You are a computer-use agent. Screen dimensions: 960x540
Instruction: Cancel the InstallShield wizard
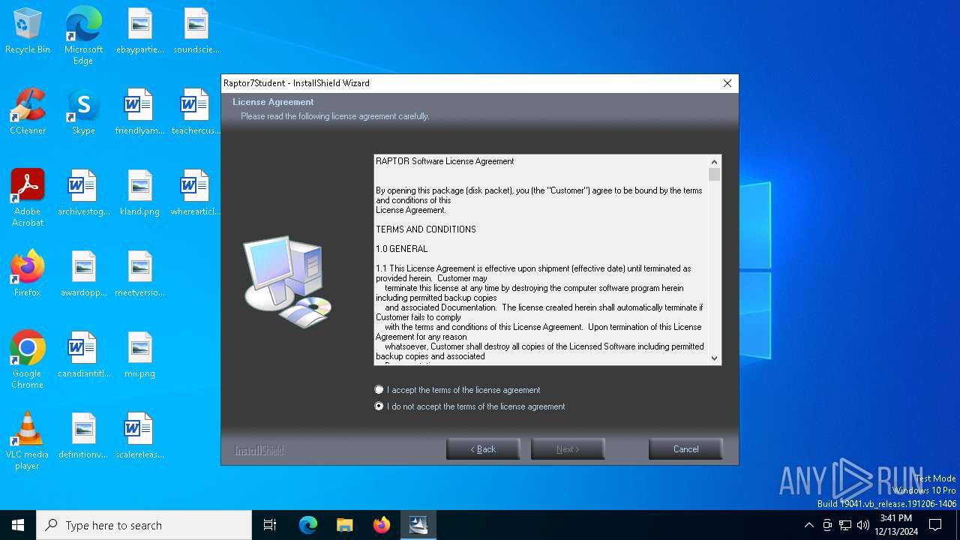(685, 449)
